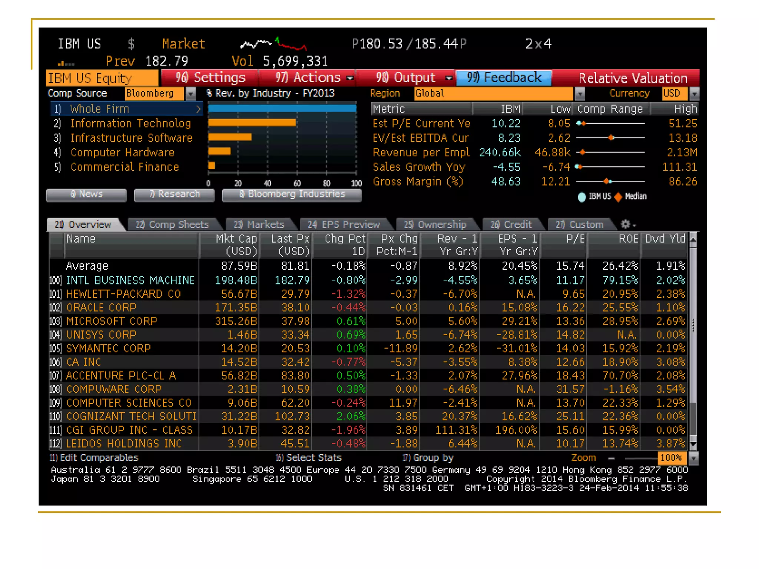The width and height of the screenshot is (759, 569).
Task: Click the Median legend diamond marker
Action: [618, 197]
